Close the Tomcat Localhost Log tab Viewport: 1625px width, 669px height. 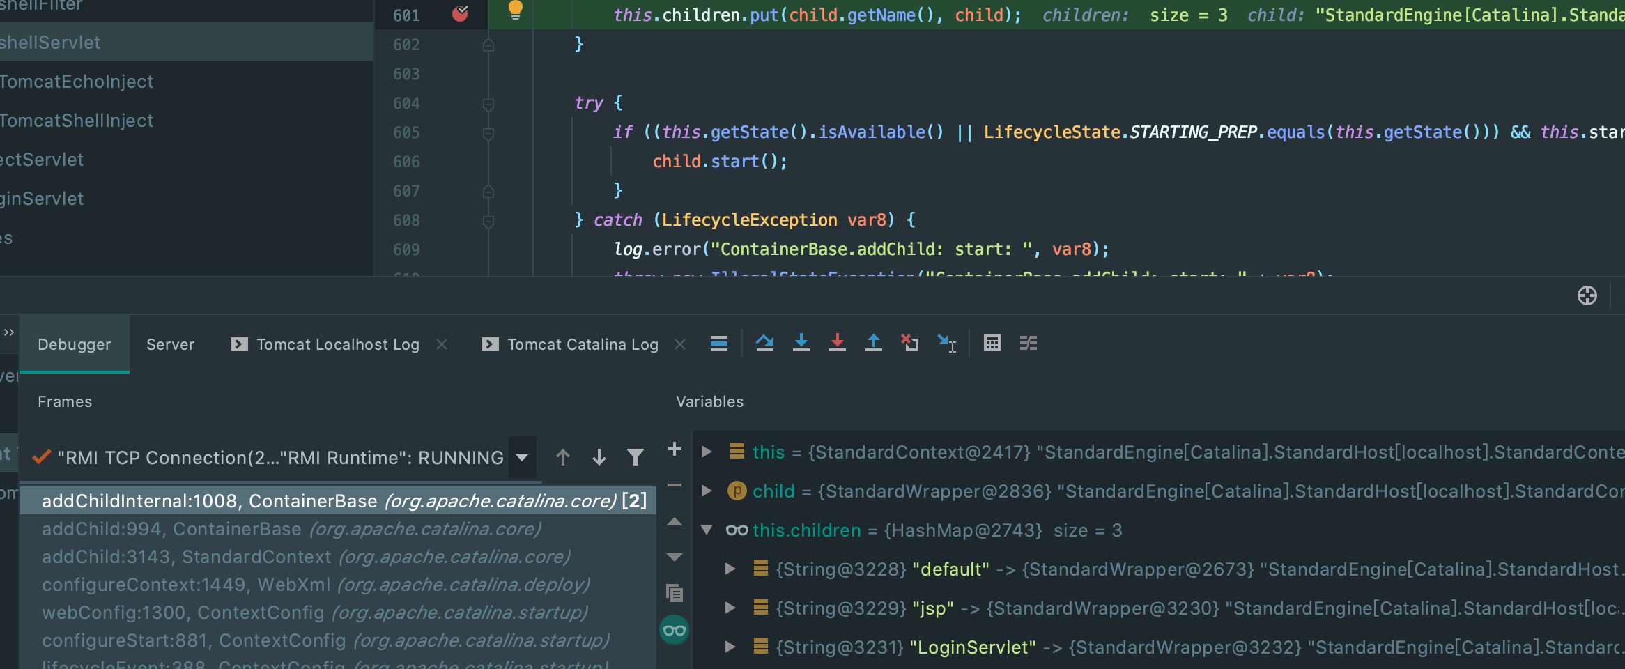tap(442, 344)
